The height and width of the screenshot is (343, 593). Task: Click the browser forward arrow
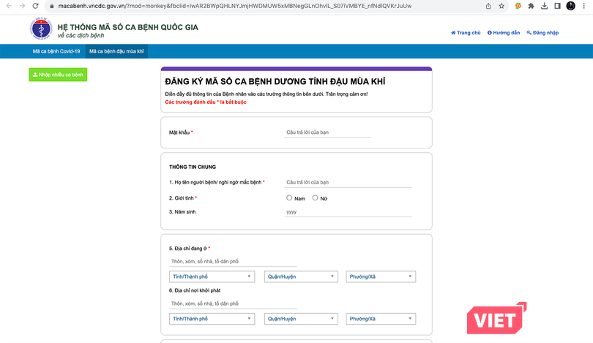click(22, 6)
